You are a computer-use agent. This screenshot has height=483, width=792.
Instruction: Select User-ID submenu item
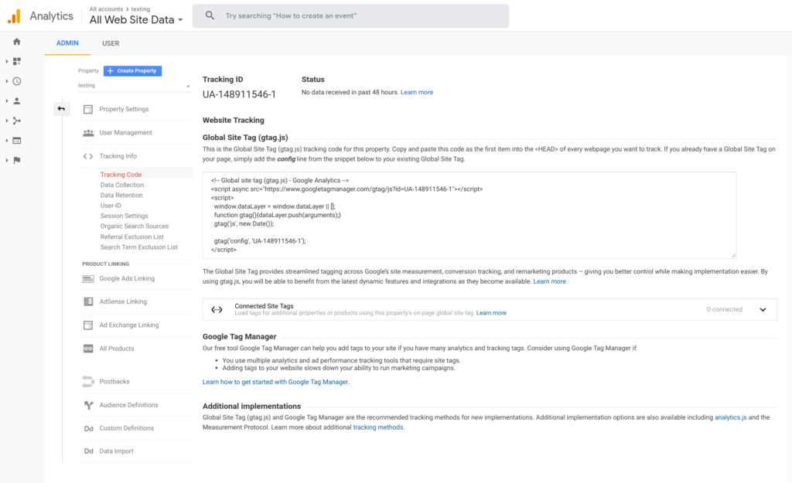[111, 206]
